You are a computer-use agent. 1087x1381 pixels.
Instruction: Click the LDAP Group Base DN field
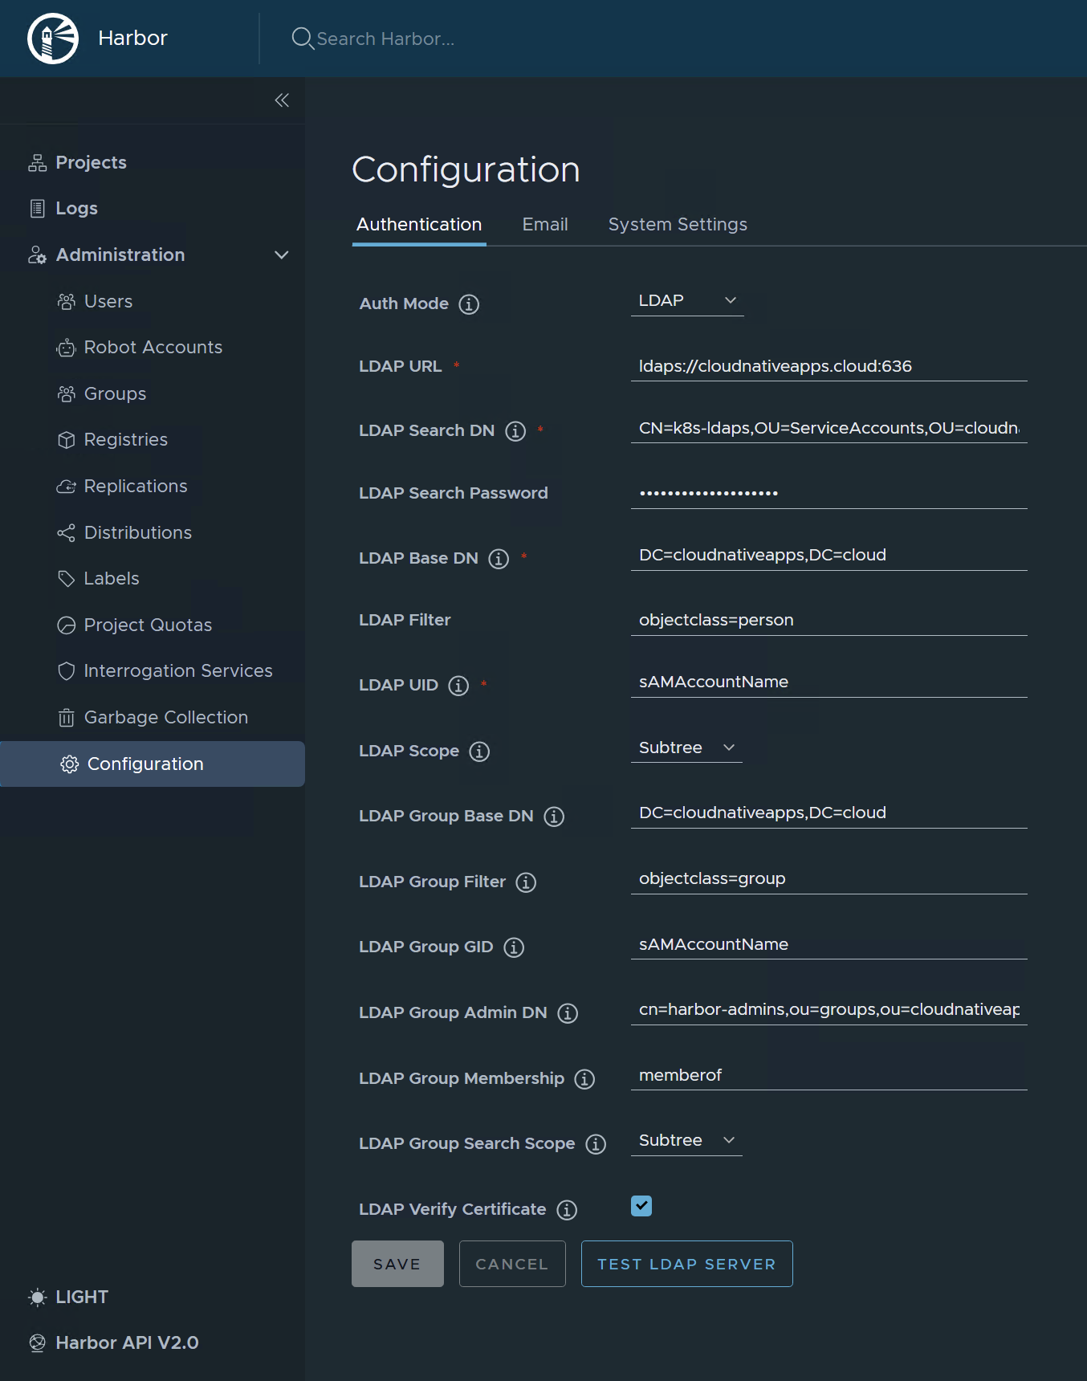tap(829, 813)
